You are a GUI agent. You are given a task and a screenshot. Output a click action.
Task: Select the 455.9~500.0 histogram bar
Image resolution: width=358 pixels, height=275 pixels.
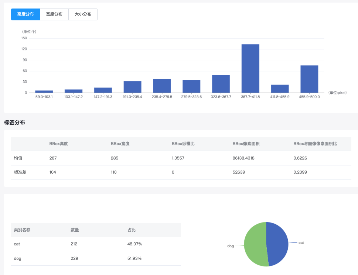click(x=309, y=79)
